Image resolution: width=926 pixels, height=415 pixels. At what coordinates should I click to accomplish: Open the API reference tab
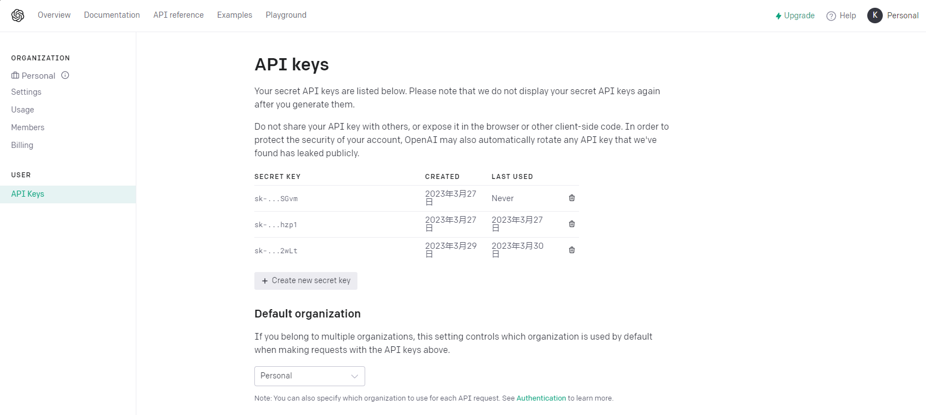tap(178, 15)
